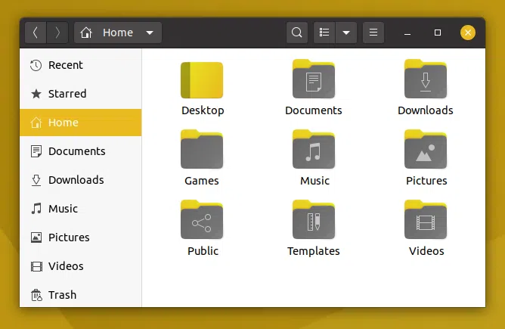
Task: Open the hamburger main menu
Action: pos(373,33)
